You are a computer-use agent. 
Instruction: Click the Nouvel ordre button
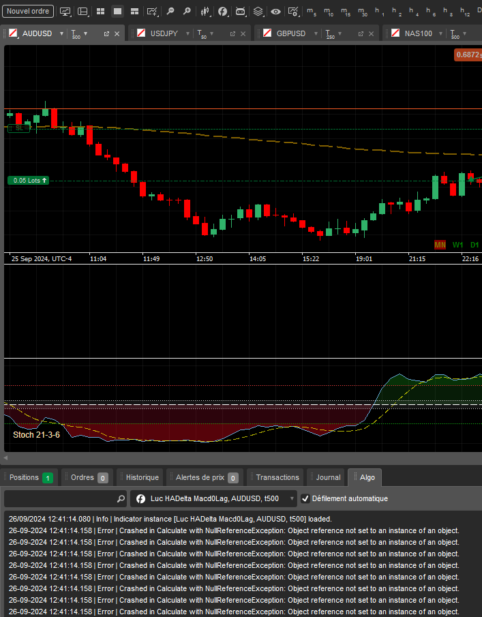28,11
